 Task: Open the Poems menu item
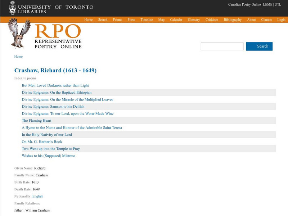(118, 20)
